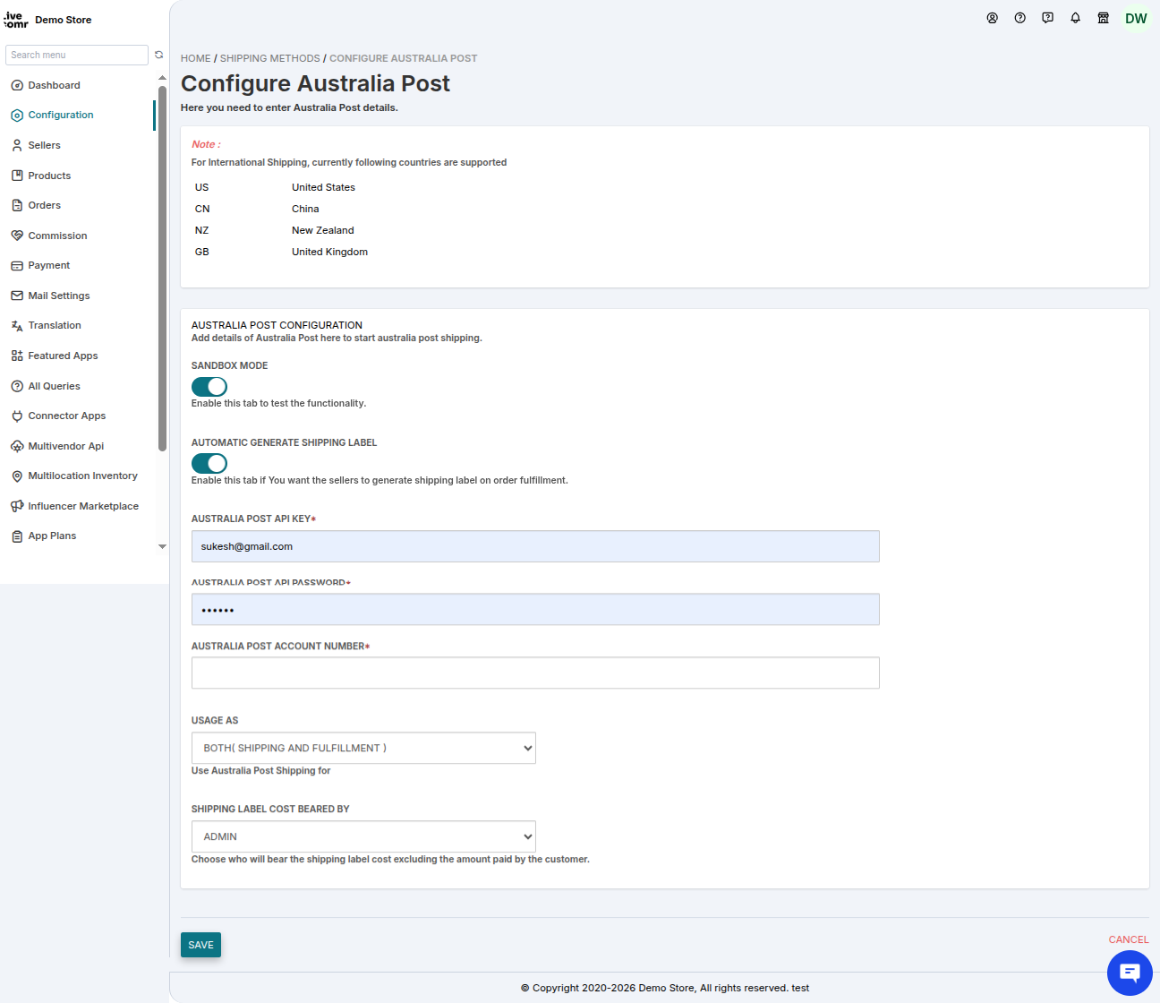Open Mail Settings in the sidebar
The height and width of the screenshot is (1003, 1160).
pyautogui.click(x=59, y=296)
